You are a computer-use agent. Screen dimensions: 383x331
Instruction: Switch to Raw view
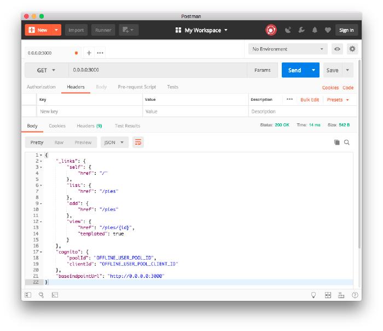pyautogui.click(x=59, y=142)
